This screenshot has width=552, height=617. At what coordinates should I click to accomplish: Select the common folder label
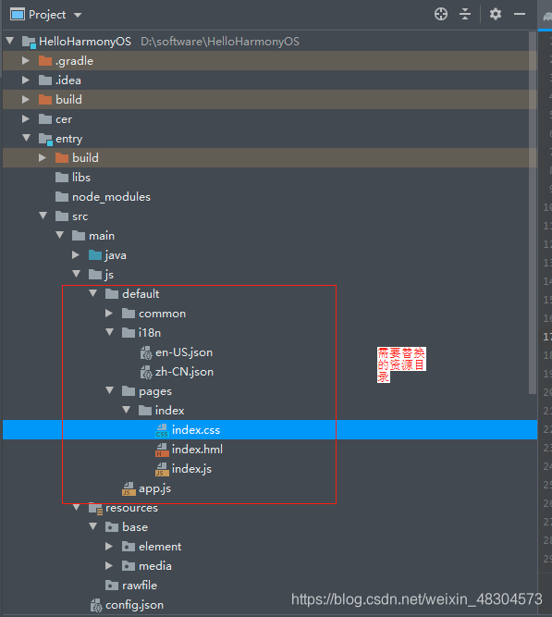coord(162,314)
